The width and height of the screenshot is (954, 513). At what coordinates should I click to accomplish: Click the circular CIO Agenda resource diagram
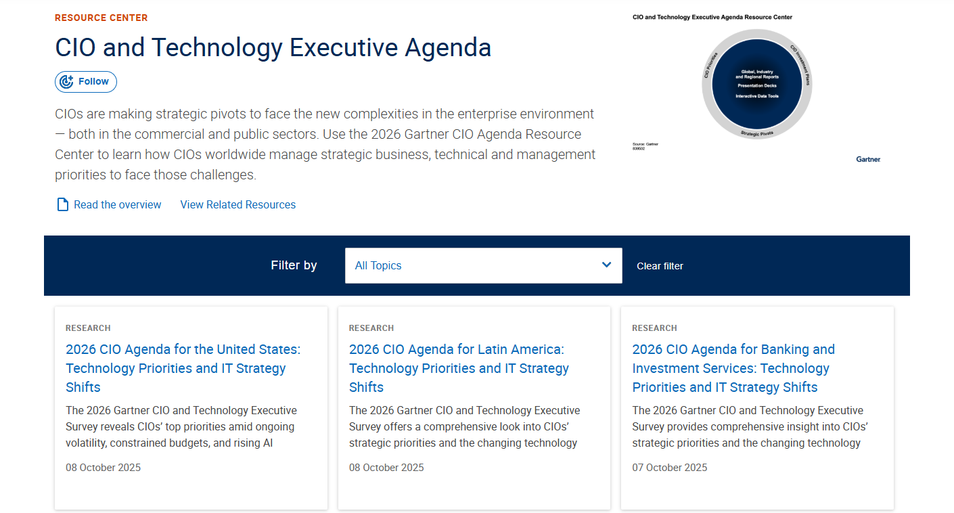pos(756,84)
